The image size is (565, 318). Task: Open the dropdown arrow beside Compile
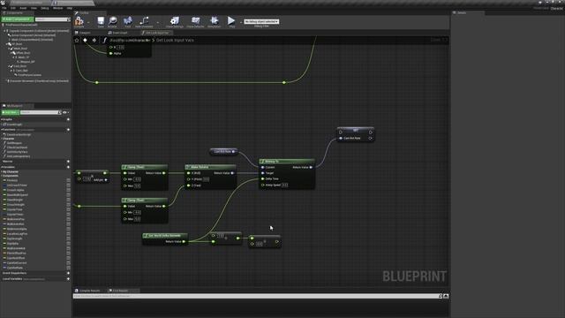coord(88,22)
